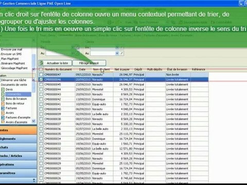Click Equip-auto in row CM00000041
This screenshot has width=247, height=185.
pyautogui.click(x=99, y=104)
